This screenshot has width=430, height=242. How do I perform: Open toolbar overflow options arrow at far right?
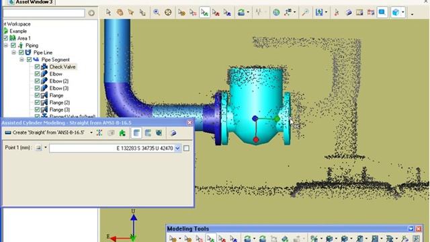tap(412, 13)
